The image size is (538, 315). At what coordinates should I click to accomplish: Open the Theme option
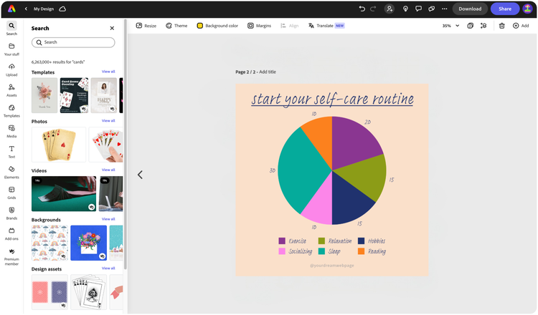click(x=176, y=26)
